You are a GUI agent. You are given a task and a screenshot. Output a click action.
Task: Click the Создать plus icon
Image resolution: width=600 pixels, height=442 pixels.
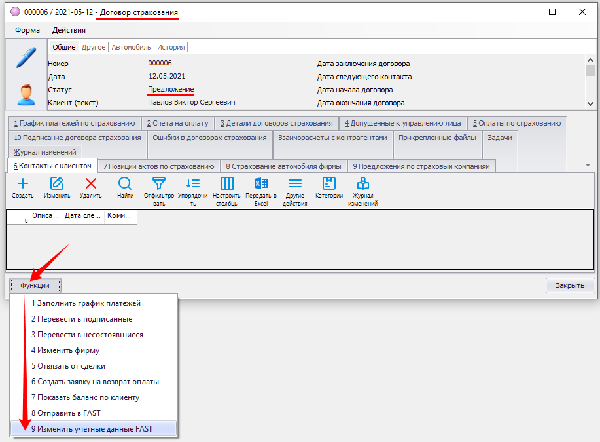point(22,183)
